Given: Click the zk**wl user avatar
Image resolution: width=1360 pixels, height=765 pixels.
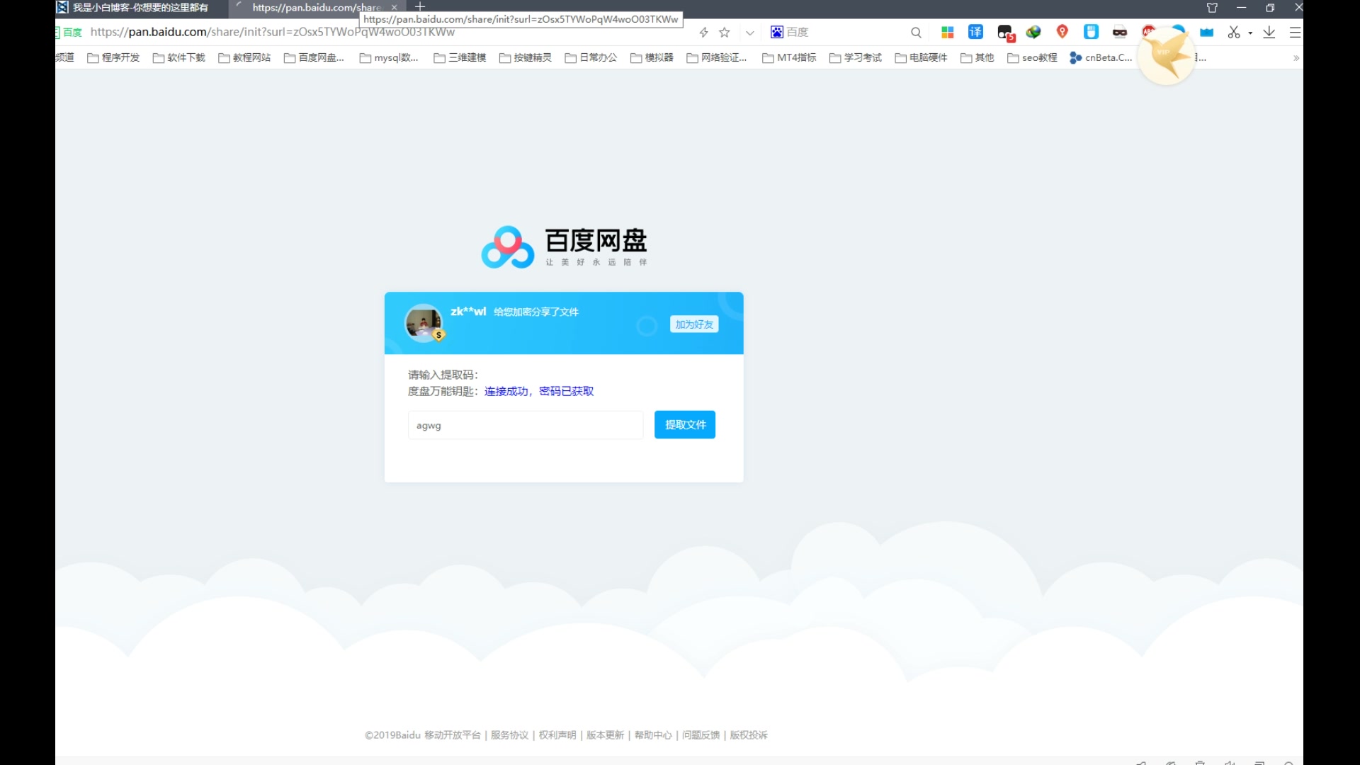Looking at the screenshot, I should tap(424, 323).
